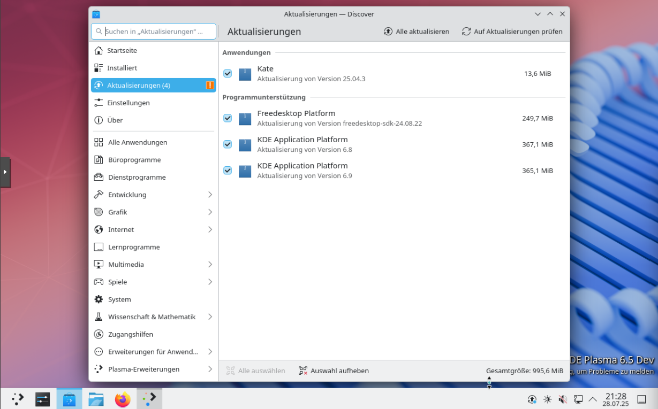The width and height of the screenshot is (658, 409).
Task: Expand the Internet category arrow
Action: coord(210,229)
